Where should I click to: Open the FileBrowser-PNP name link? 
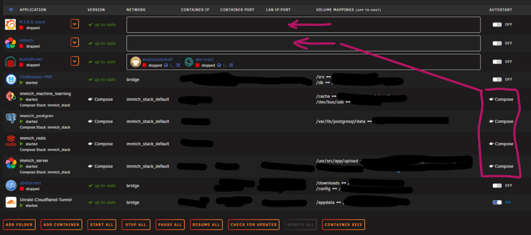click(x=36, y=77)
